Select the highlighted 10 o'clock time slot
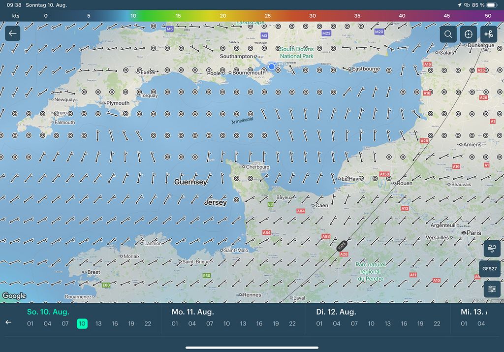 point(82,323)
